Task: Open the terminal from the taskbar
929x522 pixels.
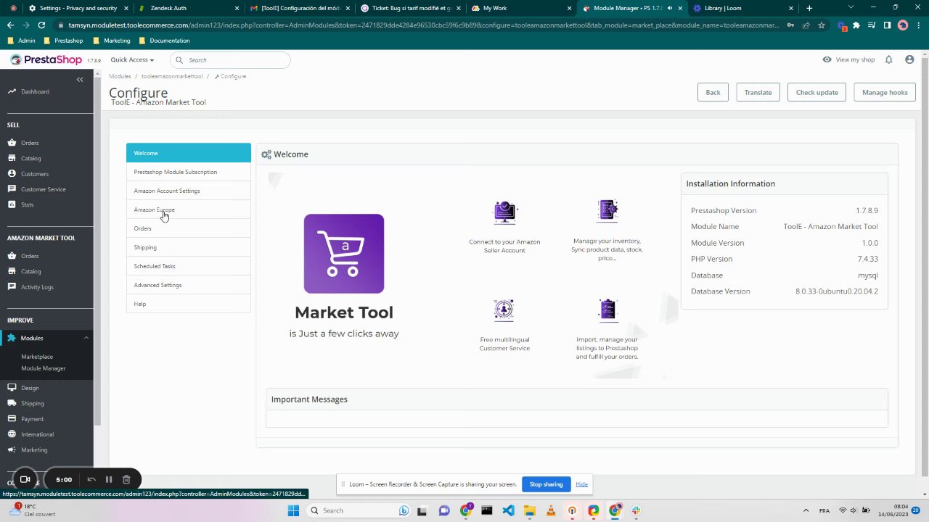Action: click(x=487, y=510)
